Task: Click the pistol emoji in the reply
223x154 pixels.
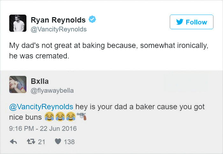Action: point(82,117)
